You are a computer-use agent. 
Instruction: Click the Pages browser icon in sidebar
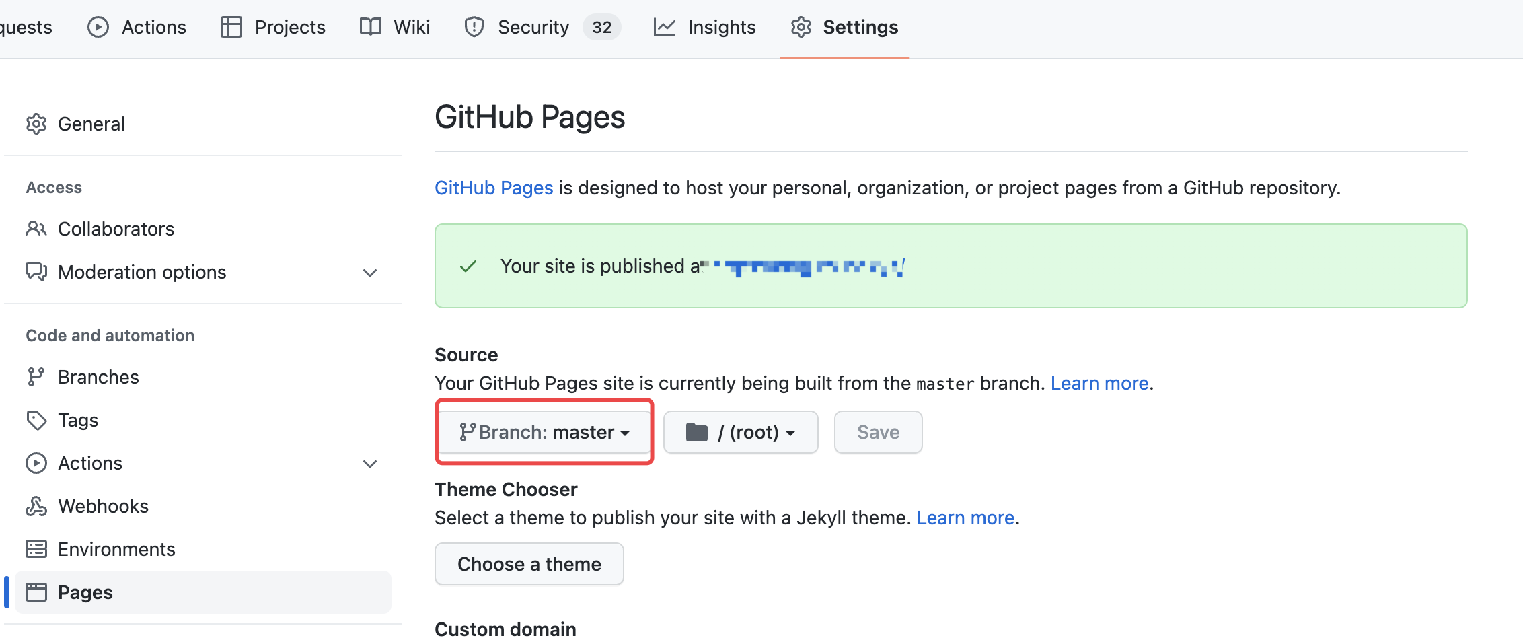(36, 592)
